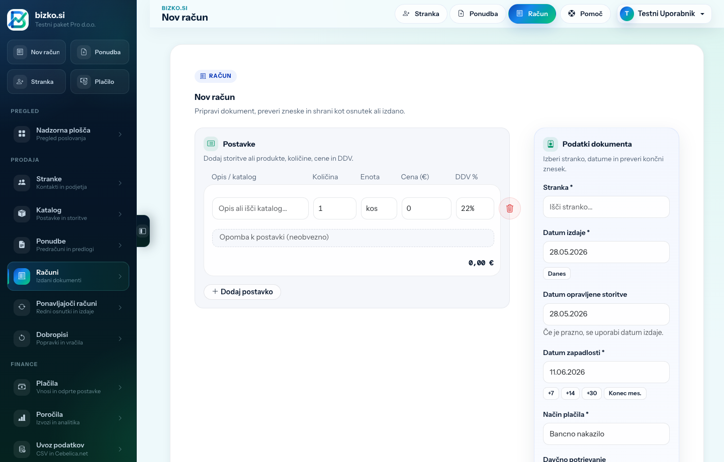Screen dimensions: 724x462
Task: Click the Opomba k postavki note field
Action: tap(353, 238)
